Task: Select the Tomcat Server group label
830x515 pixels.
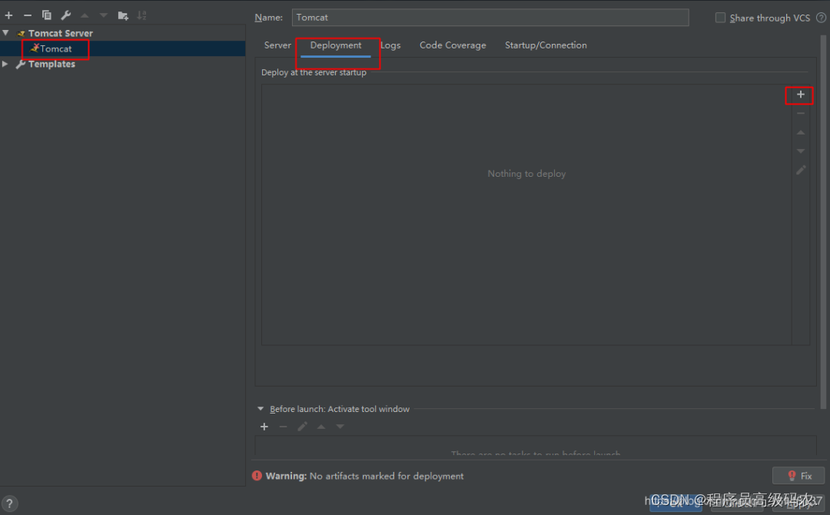Action: click(x=61, y=33)
